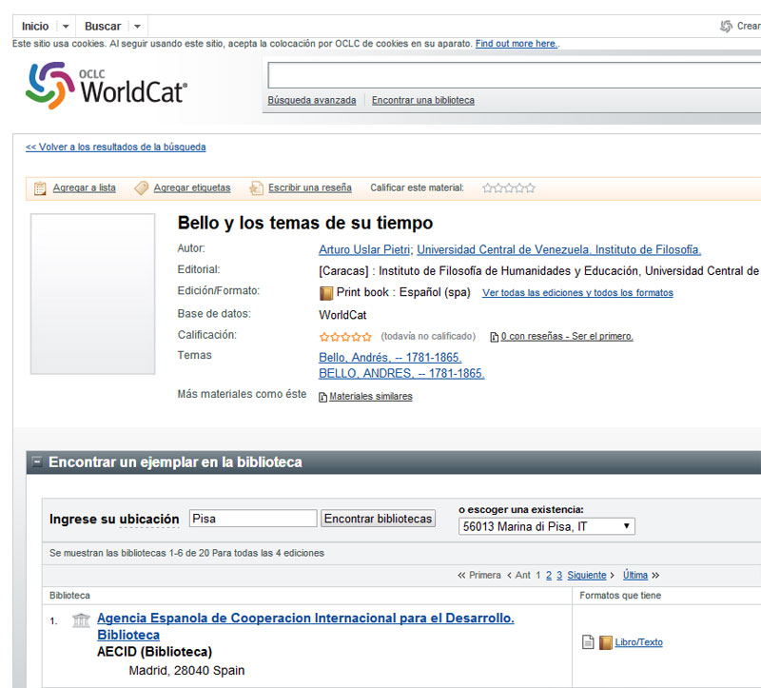Go to results page 3
This screenshot has height=688, width=761.
[559, 576]
